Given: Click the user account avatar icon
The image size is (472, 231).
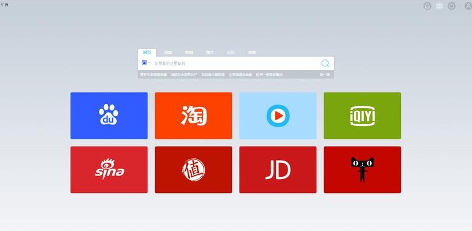Looking at the screenshot, I should click(x=468, y=6).
